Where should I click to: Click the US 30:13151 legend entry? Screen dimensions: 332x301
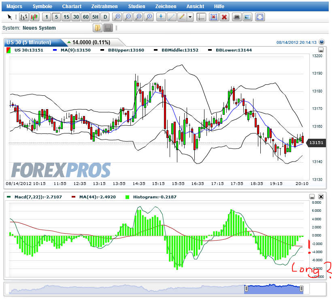click(25, 50)
